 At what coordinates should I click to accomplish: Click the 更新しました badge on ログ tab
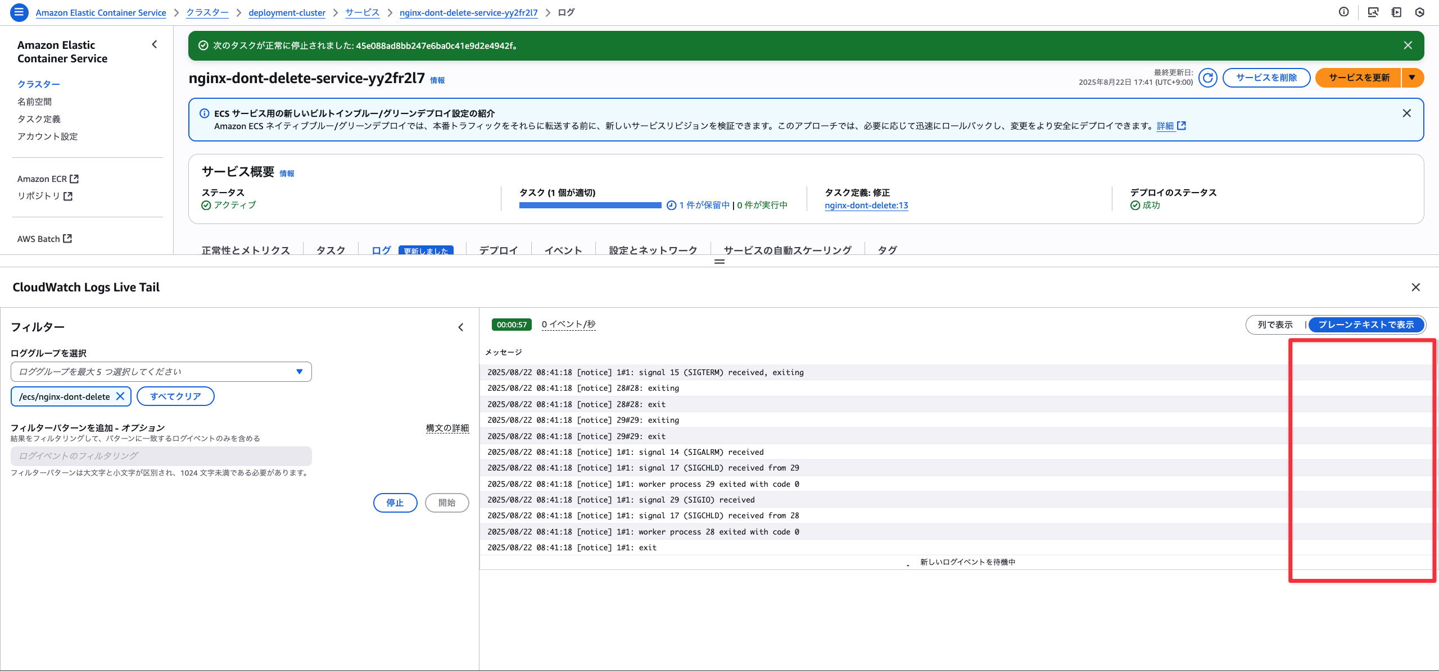(426, 250)
